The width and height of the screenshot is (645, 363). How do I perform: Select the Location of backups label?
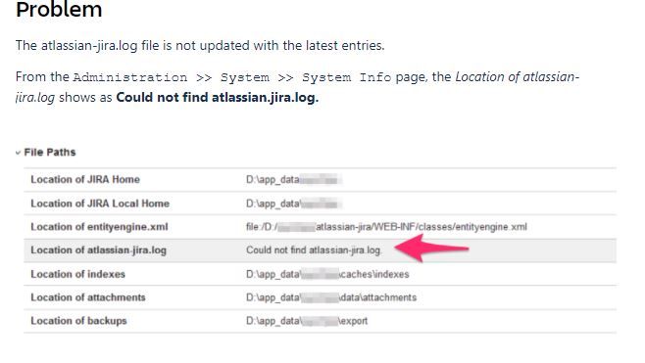point(78,321)
